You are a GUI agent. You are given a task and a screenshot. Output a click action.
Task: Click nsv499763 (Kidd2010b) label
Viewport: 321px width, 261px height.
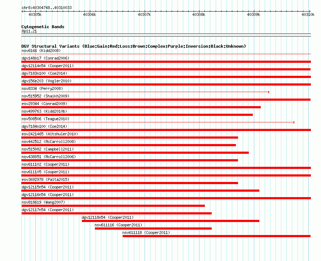(44, 111)
